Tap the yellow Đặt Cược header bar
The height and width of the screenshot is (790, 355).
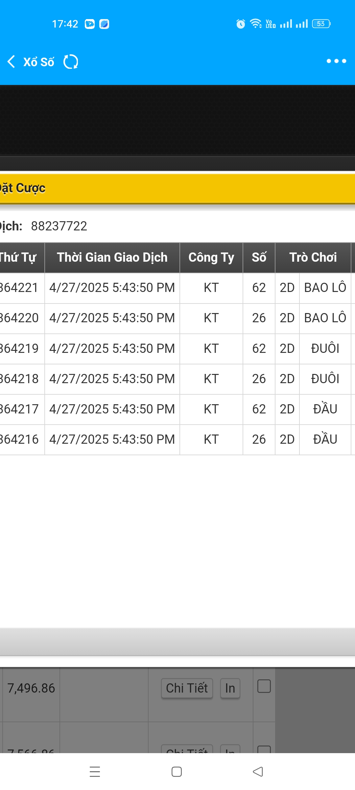177,188
